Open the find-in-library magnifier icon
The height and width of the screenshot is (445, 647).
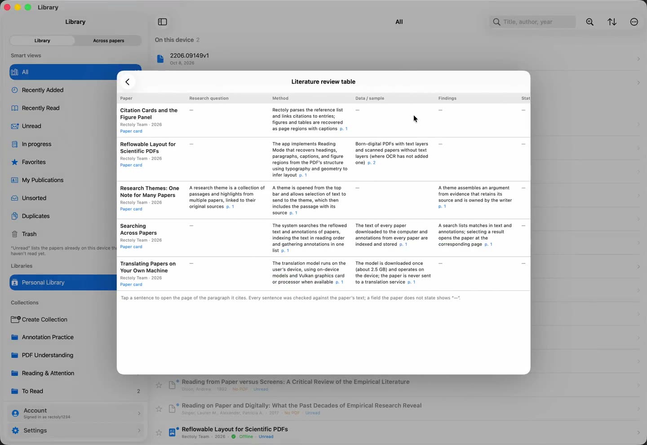(x=590, y=22)
